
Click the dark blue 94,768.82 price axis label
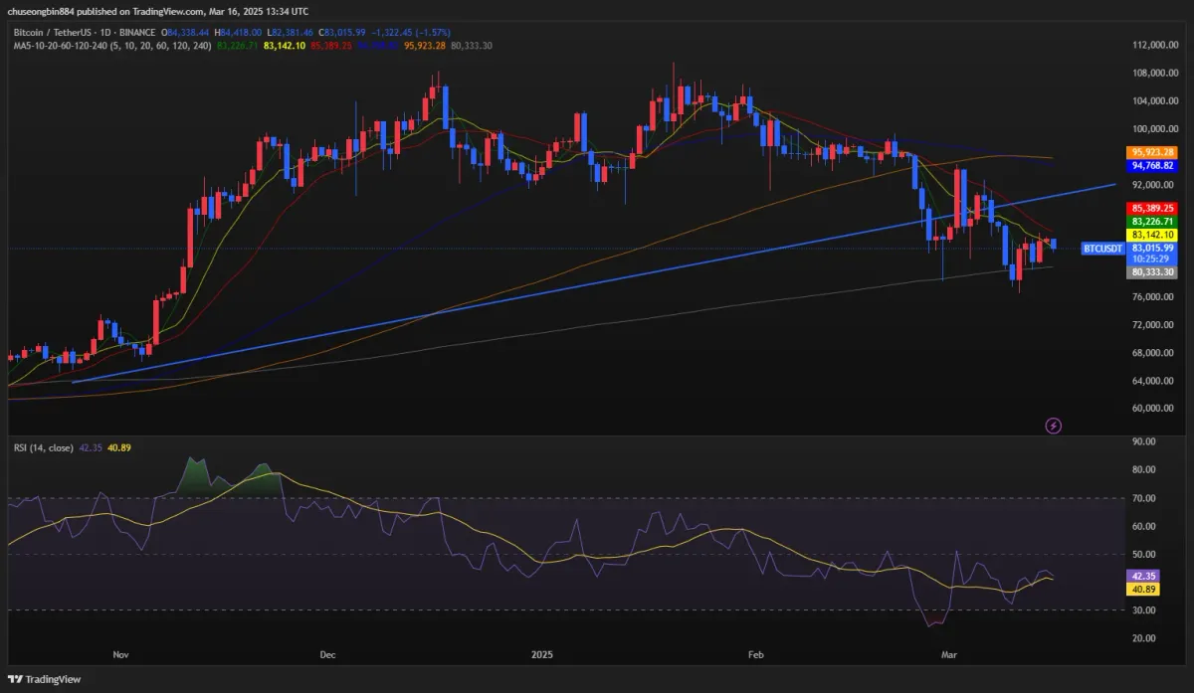pyautogui.click(x=1151, y=166)
